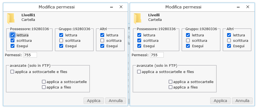Check applica a sottocartelle e files in Livelli
Screen dimensions: 257x108
(x=139, y=72)
